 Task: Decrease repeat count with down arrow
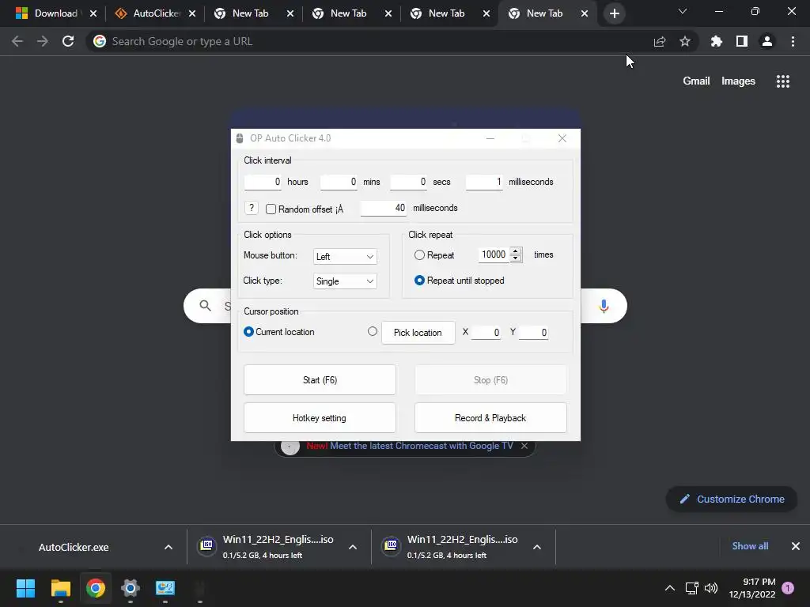point(516,258)
